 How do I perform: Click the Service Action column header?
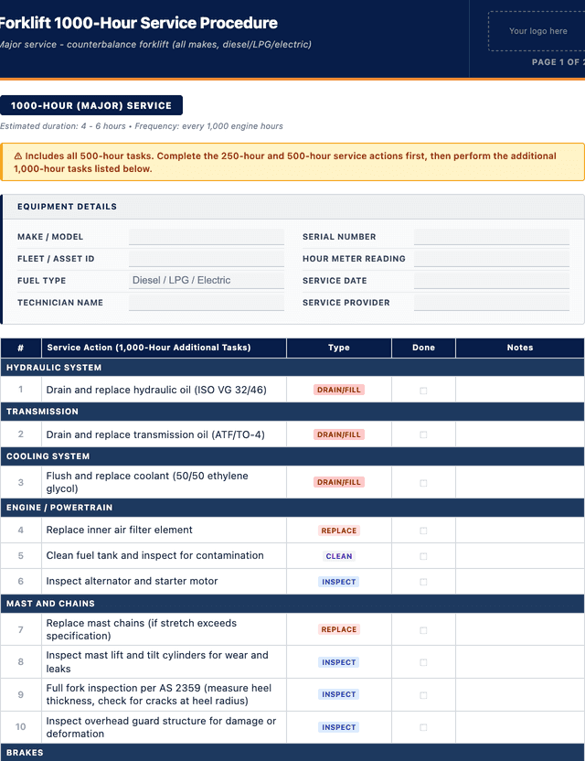coord(164,348)
